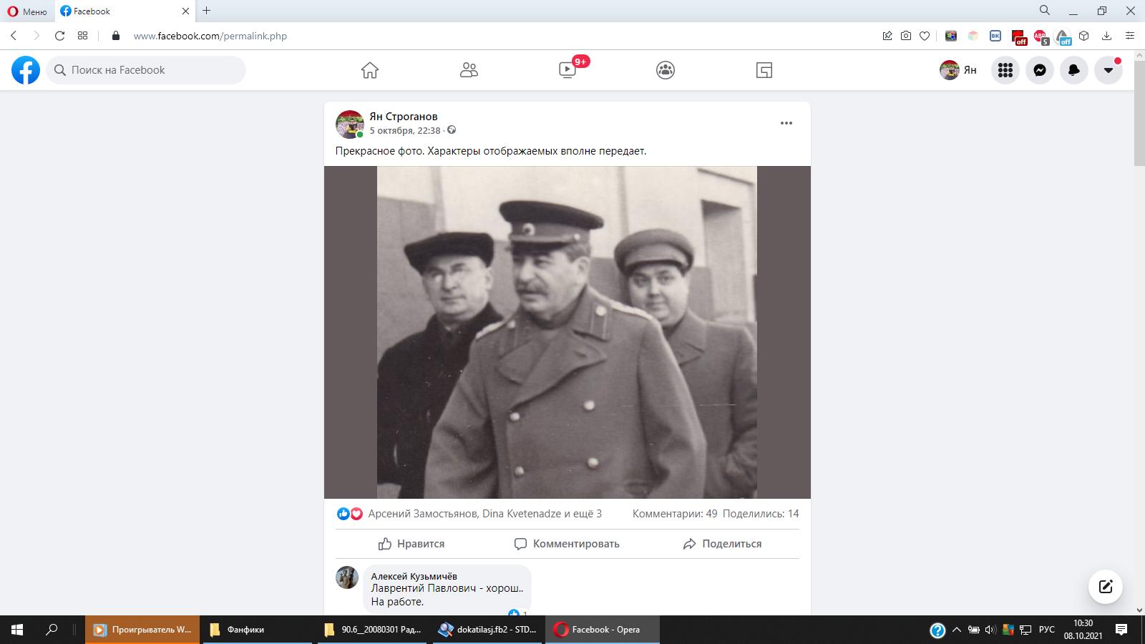Open the Groups icon in the top navigation

tap(666, 70)
